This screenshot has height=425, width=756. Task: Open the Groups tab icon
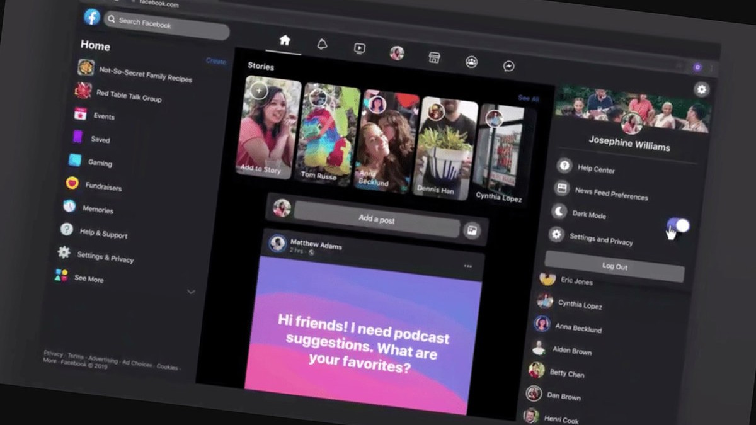tap(471, 62)
